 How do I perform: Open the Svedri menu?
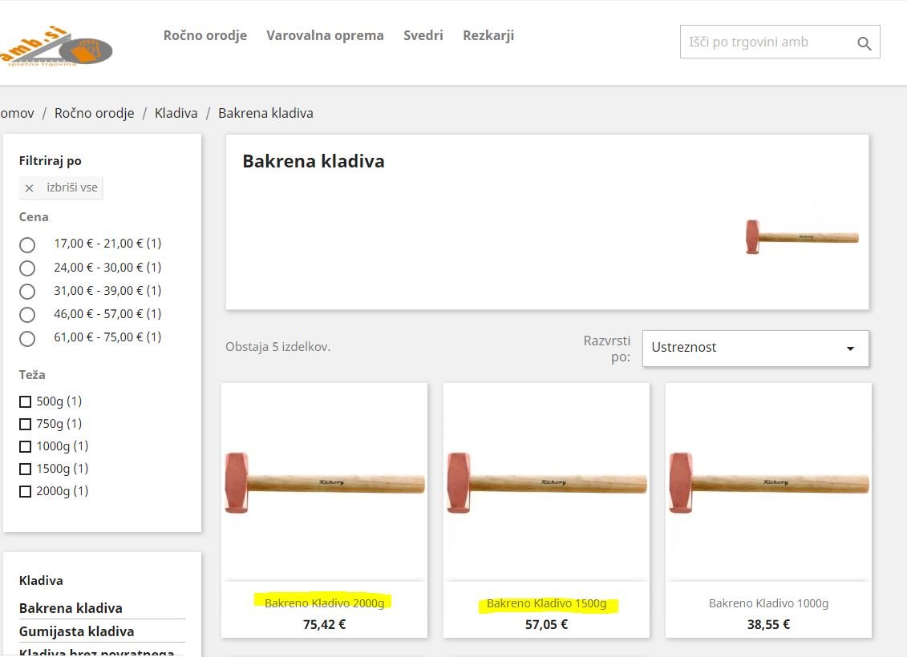click(x=423, y=35)
